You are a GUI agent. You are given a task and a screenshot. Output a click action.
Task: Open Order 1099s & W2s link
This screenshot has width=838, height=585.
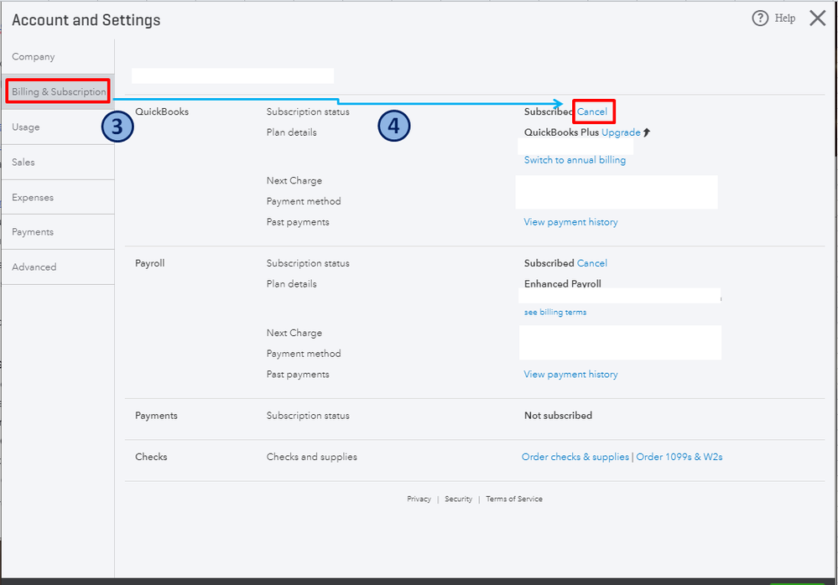[679, 457]
